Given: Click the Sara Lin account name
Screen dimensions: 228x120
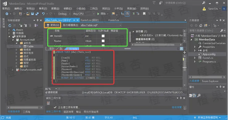Looking at the screenshot, I should (x=213, y=9).
